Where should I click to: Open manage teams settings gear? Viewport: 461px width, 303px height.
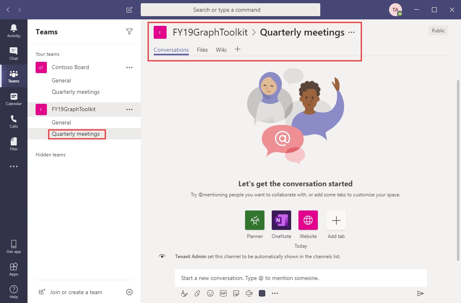(129, 292)
